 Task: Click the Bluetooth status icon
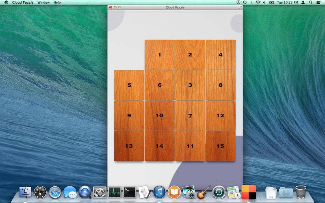pos(251,2)
